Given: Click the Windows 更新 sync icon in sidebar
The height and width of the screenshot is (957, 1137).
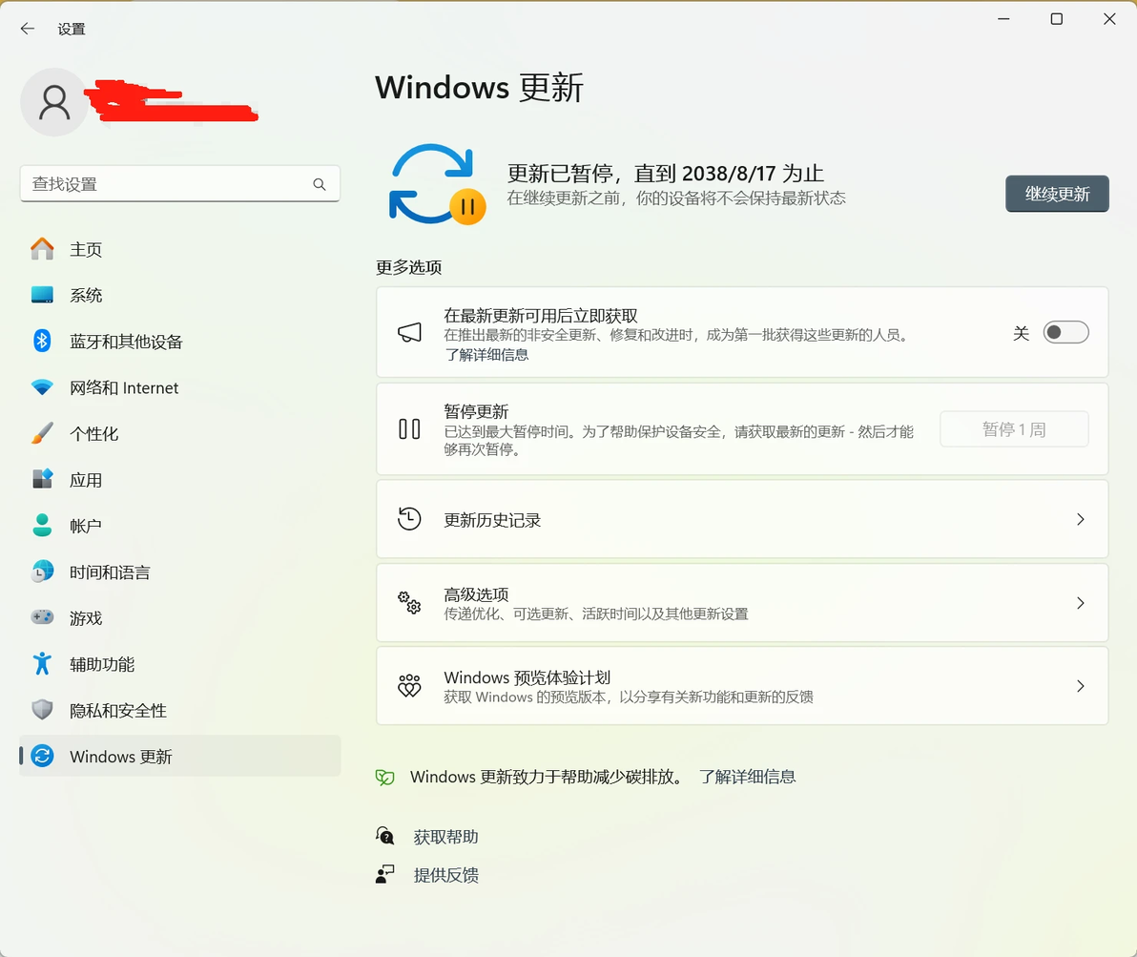Looking at the screenshot, I should [42, 756].
